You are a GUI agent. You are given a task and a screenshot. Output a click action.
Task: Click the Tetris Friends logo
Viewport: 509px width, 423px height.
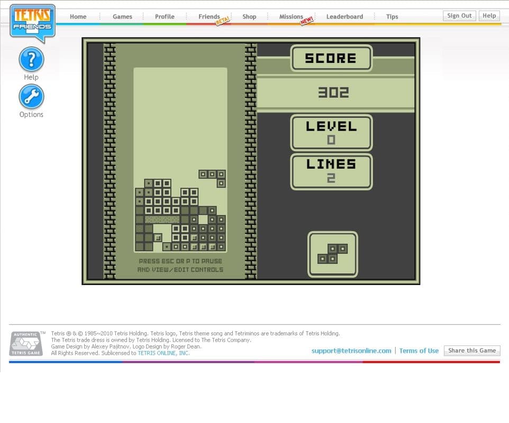point(32,23)
